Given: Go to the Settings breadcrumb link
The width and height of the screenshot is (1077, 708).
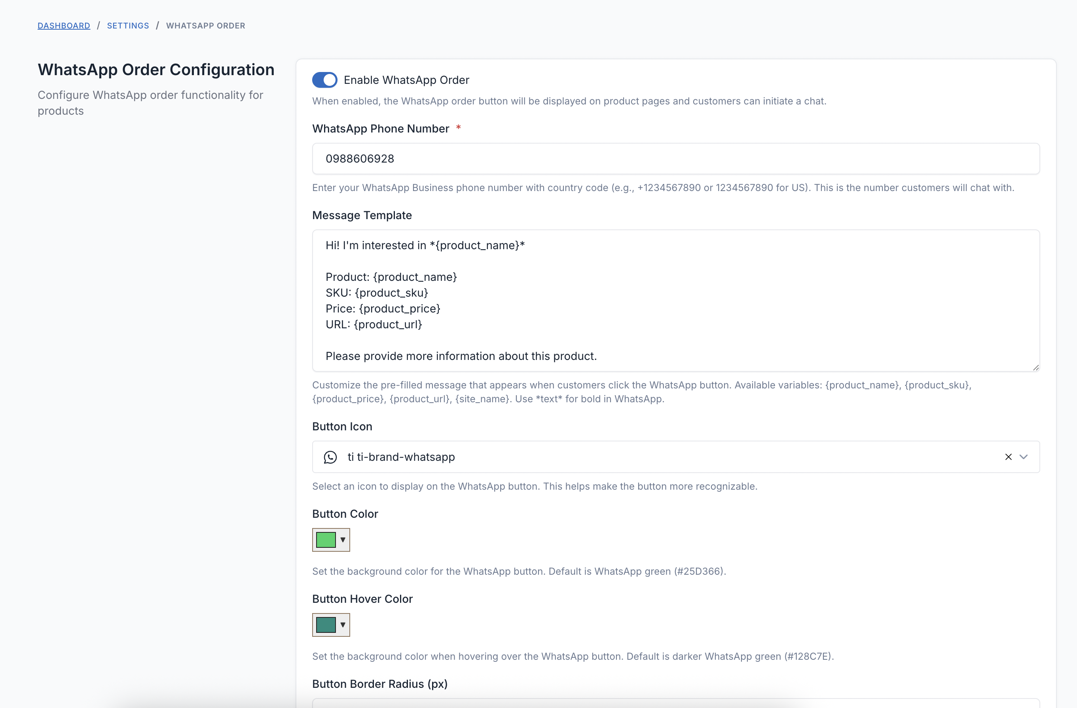Looking at the screenshot, I should (128, 26).
